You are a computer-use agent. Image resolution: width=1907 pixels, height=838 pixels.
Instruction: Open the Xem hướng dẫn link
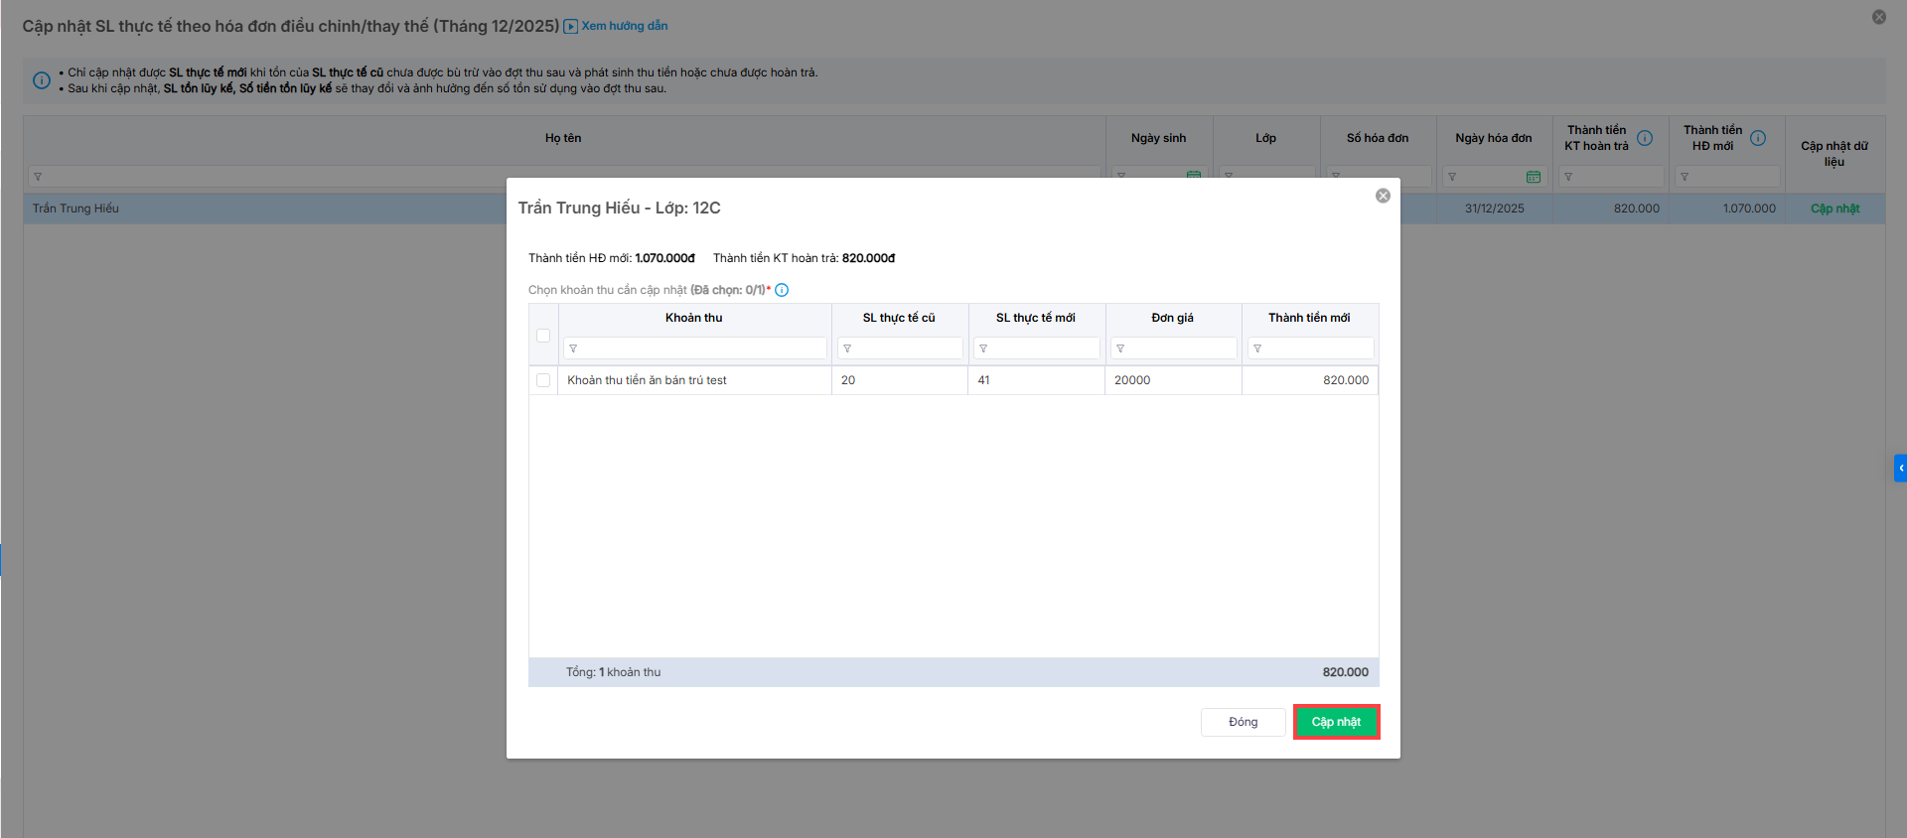pyautogui.click(x=624, y=26)
